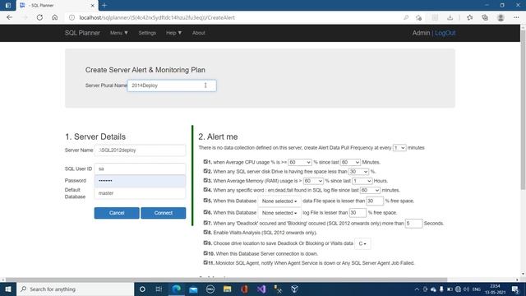Open the Collections icon in browser toolbar
This screenshot has width=526, height=296.
point(485,17)
